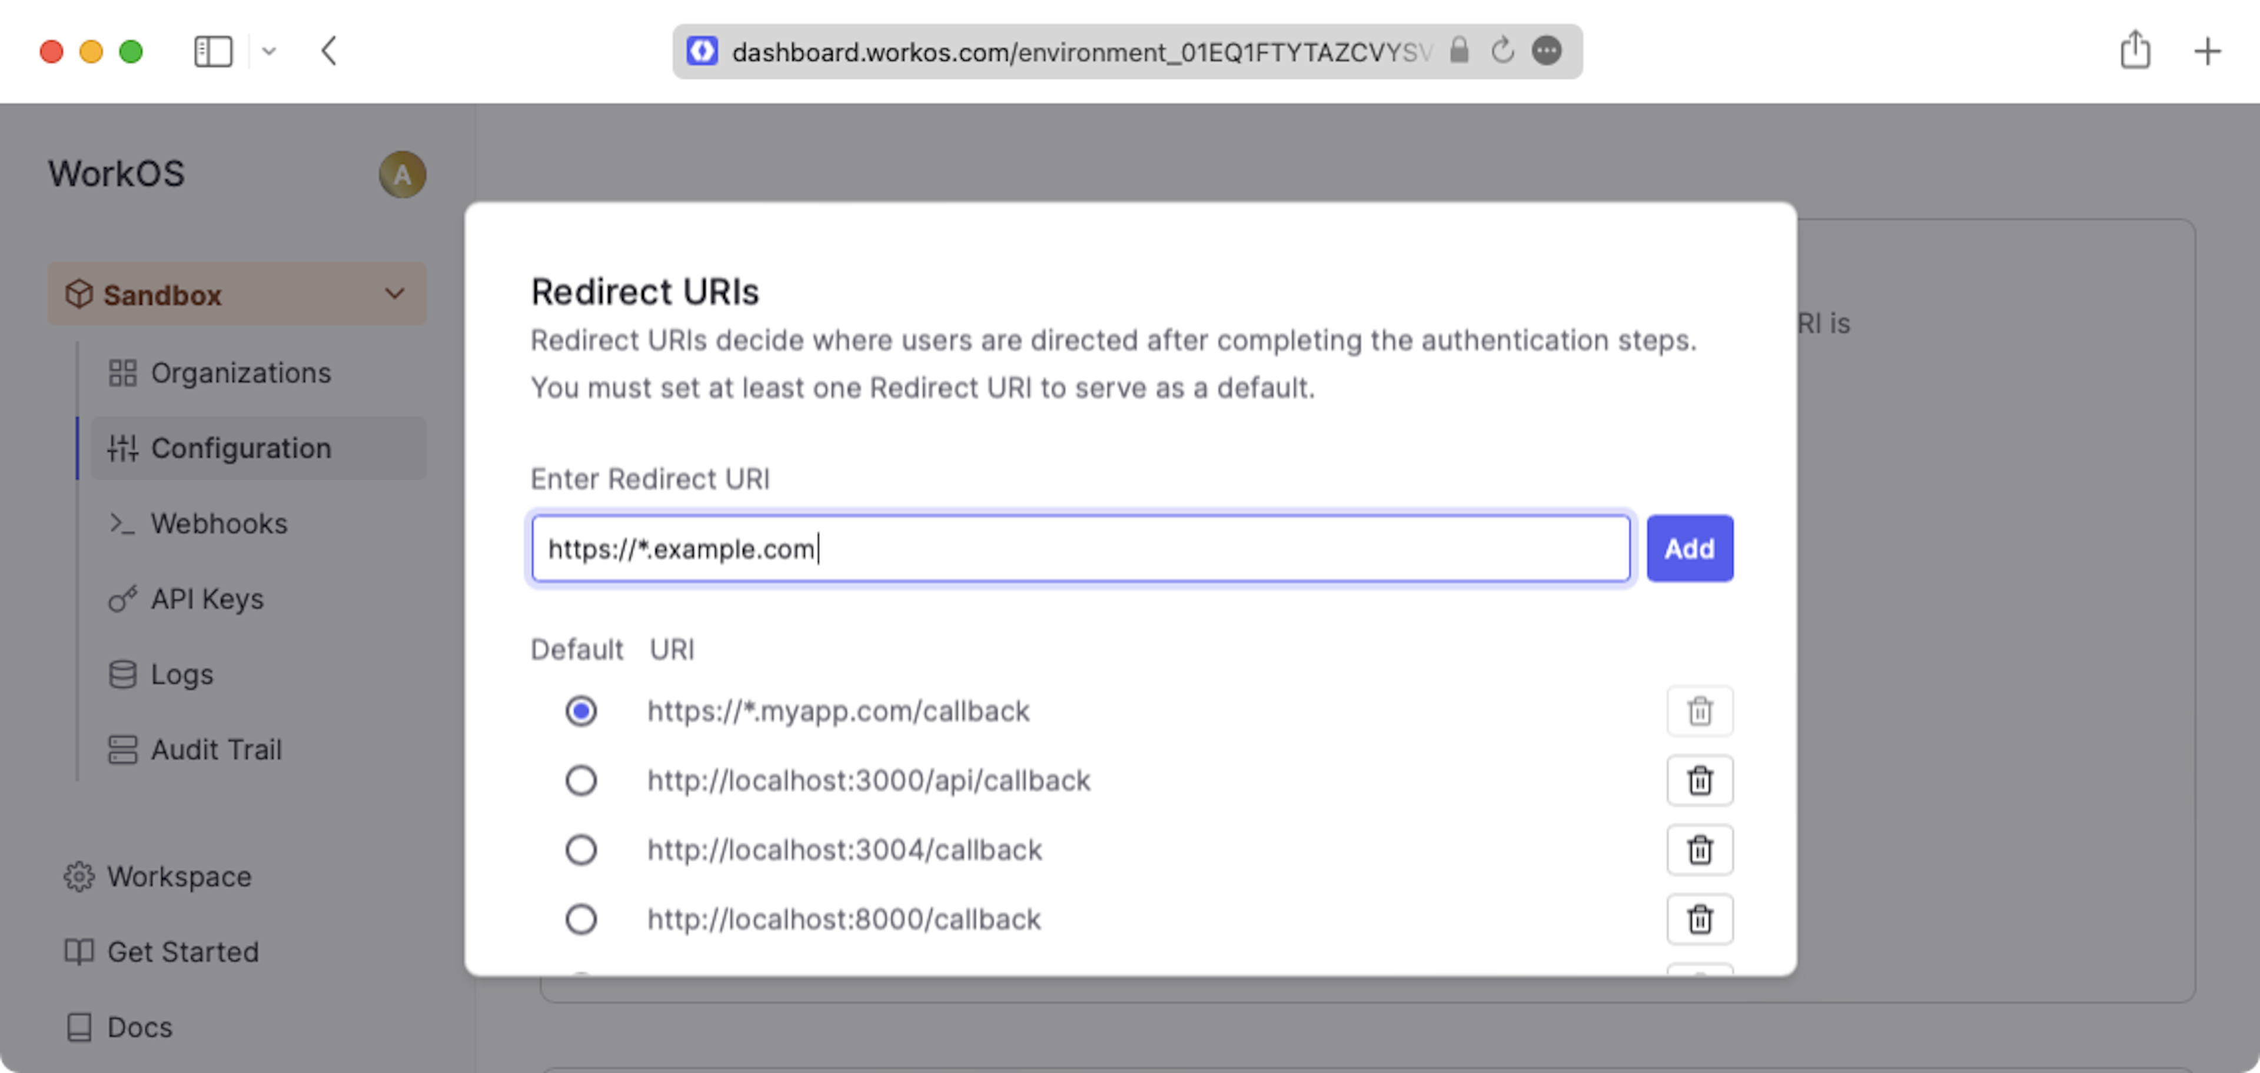This screenshot has width=2260, height=1073.
Task: Select the localhost:3004/callback radio button
Action: coord(581,849)
